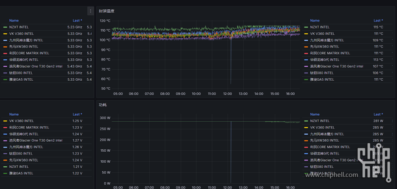The image size is (397, 189).
Task: Click the 106 °C temperature value
Action: coord(378,73)
